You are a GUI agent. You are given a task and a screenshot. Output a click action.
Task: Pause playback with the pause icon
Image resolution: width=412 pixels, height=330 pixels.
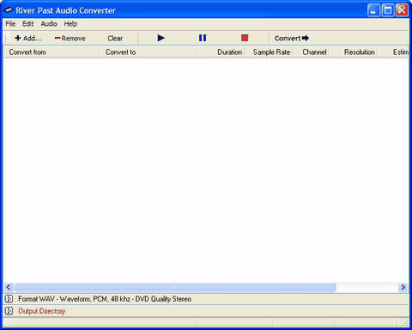pyautogui.click(x=203, y=38)
